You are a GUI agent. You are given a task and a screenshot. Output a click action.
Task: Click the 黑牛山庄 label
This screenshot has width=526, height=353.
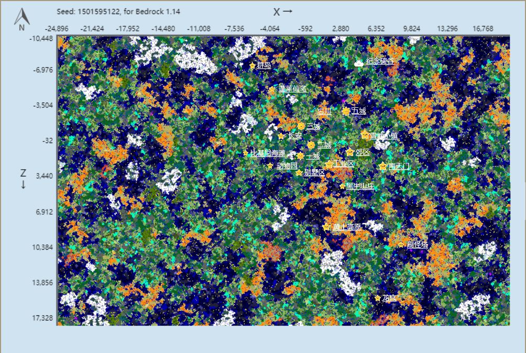click(360, 186)
